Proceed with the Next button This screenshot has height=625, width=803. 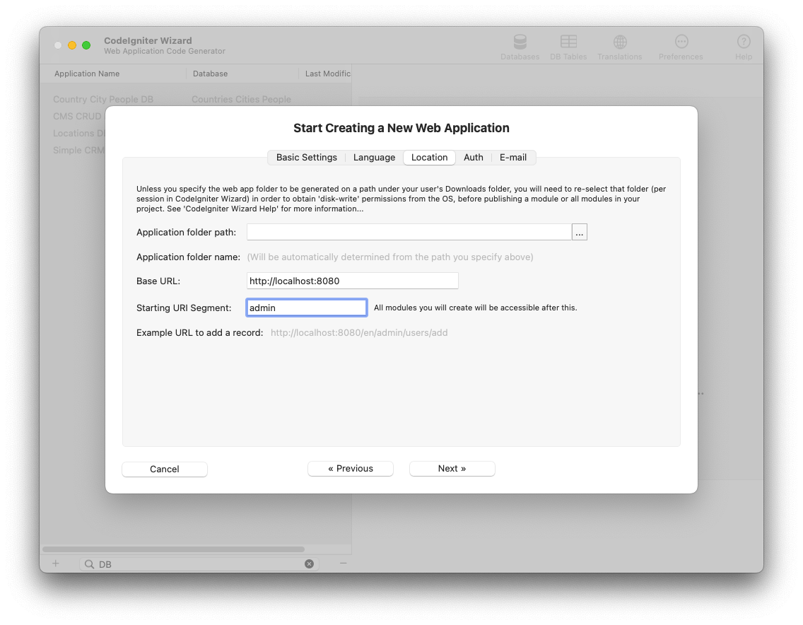click(452, 469)
